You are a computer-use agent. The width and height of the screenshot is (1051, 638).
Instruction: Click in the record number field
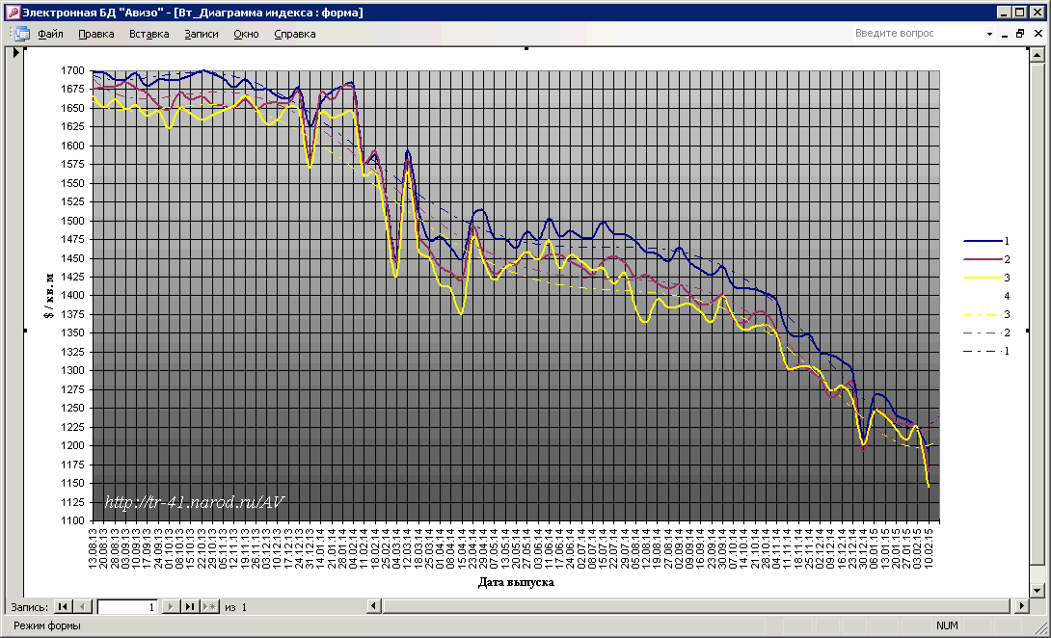tap(125, 607)
